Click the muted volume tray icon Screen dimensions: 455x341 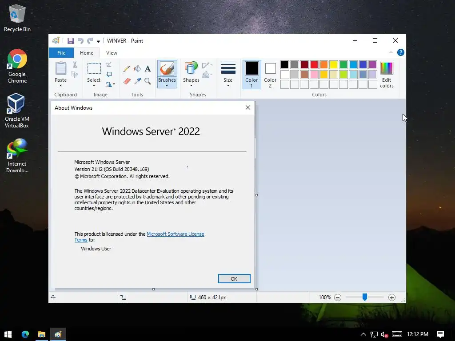(384, 334)
